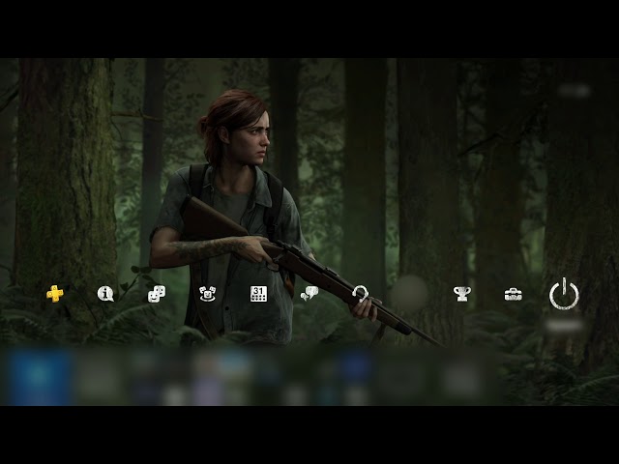Image resolution: width=619 pixels, height=464 pixels.
Task: Open the Trophies cup icon
Action: click(x=462, y=294)
